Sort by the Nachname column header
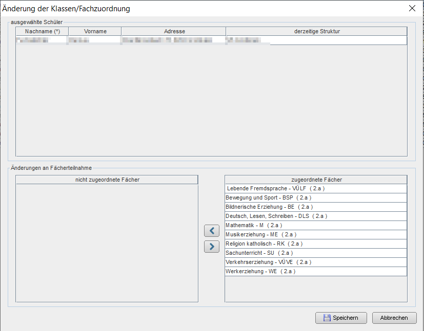 click(x=42, y=31)
